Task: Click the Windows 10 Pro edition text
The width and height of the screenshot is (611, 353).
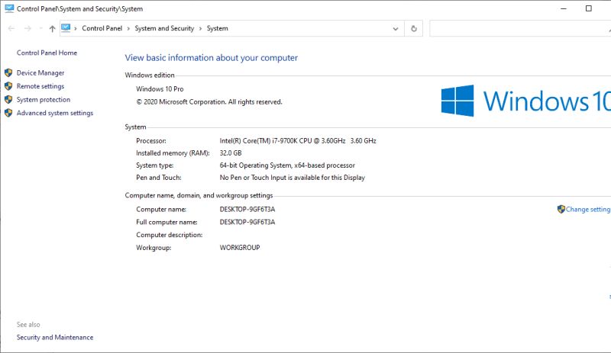Action: 160,88
